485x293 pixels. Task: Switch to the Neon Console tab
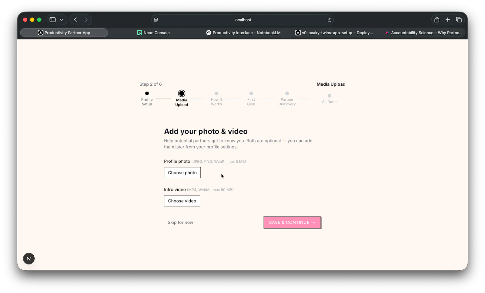pyautogui.click(x=153, y=33)
